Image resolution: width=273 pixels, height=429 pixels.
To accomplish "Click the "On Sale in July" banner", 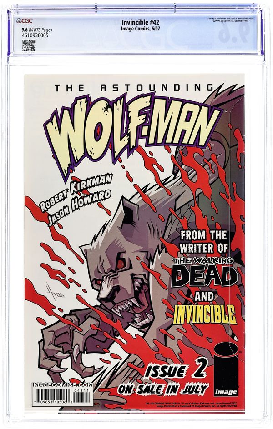I will coord(163,389).
